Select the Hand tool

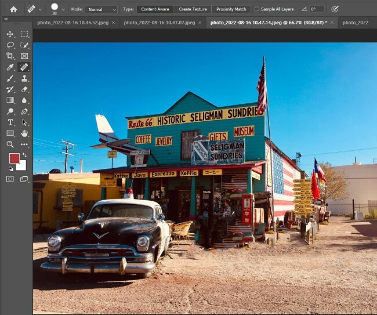tap(24, 133)
